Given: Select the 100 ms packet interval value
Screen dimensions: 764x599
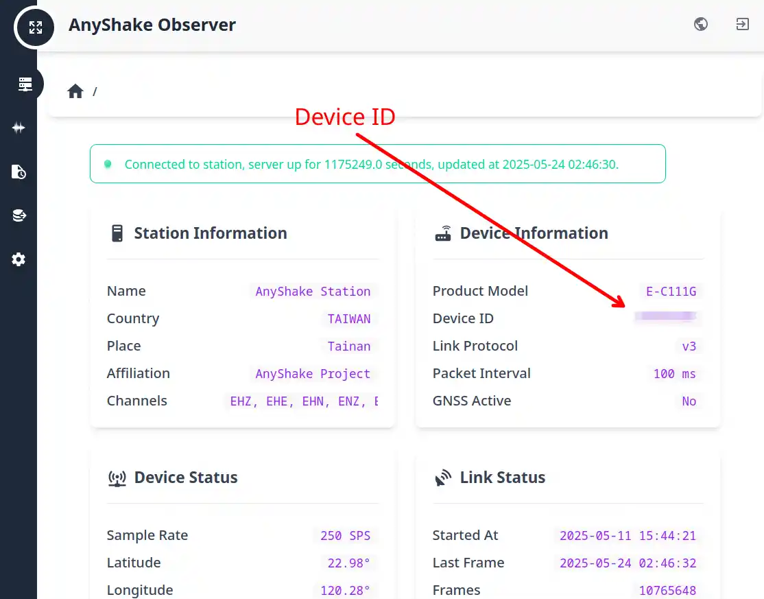Looking at the screenshot, I should (x=674, y=374).
